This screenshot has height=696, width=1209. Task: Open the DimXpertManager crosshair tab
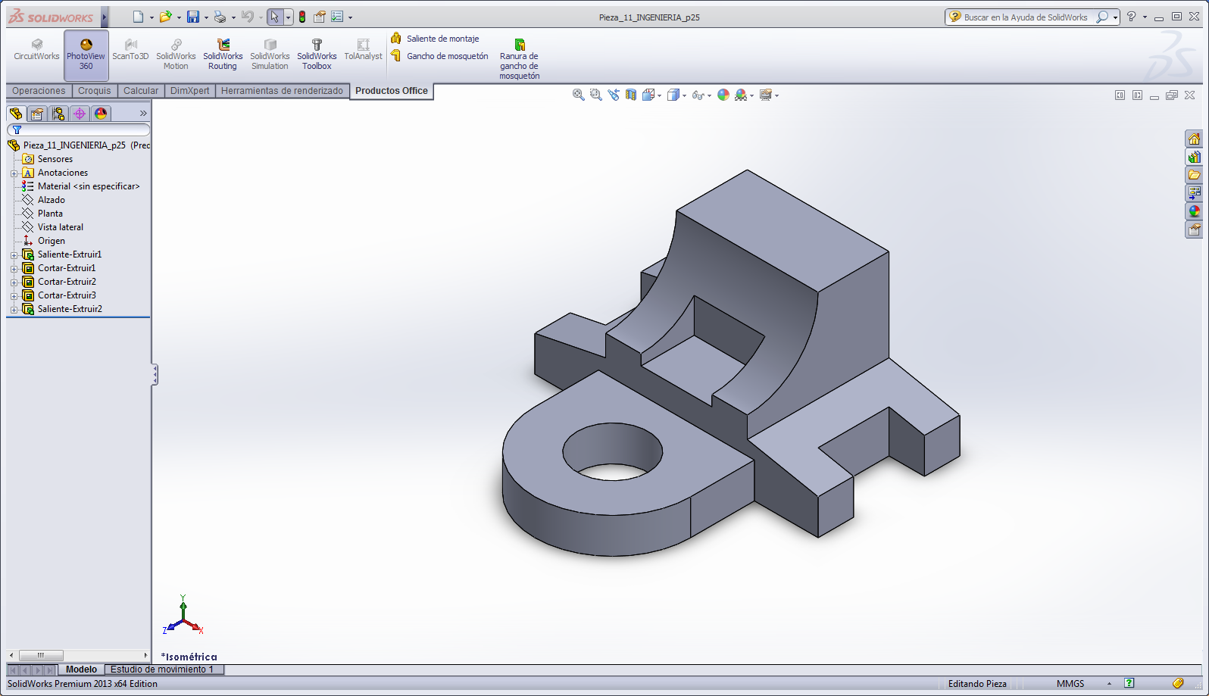(x=80, y=114)
